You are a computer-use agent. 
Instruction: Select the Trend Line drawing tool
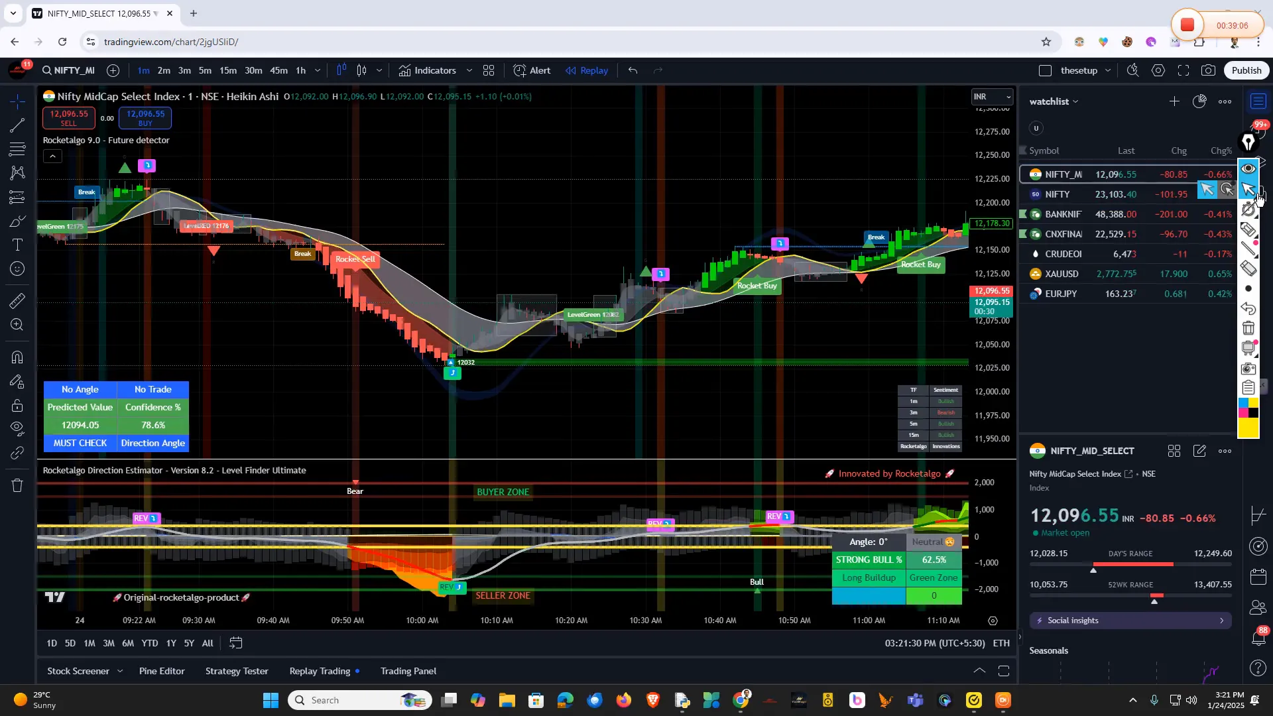coord(17,126)
